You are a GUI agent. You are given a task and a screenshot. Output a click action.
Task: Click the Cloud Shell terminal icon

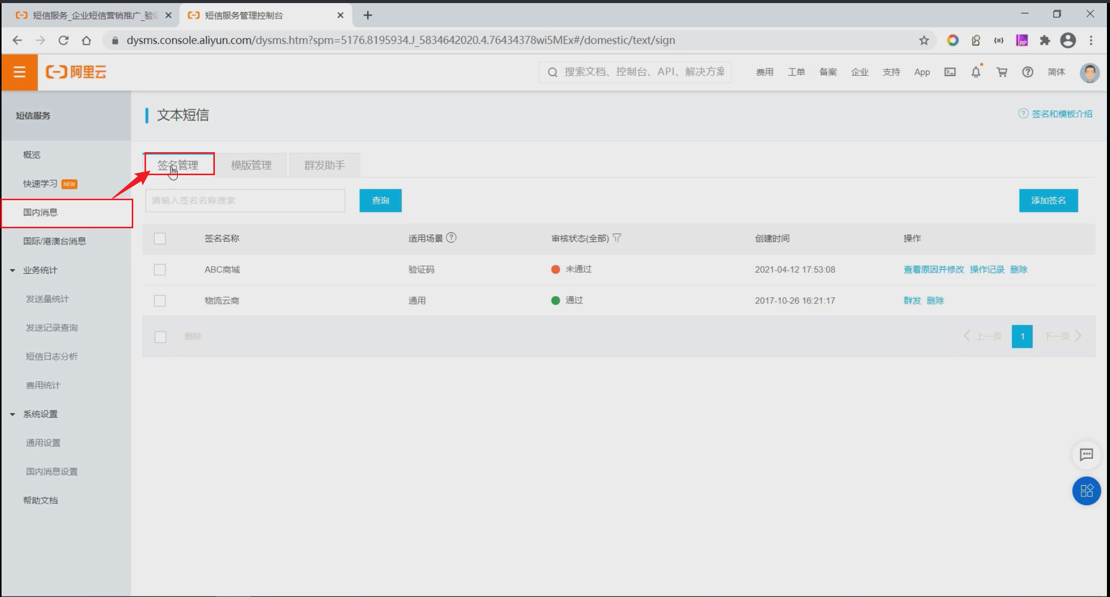[950, 72]
